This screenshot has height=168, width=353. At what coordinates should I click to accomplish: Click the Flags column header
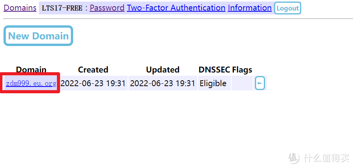point(242,70)
